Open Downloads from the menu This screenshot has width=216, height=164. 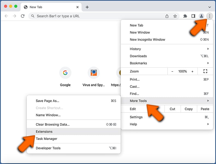point(167,56)
